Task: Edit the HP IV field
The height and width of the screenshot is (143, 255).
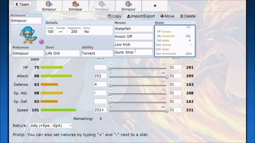Action: point(175,67)
